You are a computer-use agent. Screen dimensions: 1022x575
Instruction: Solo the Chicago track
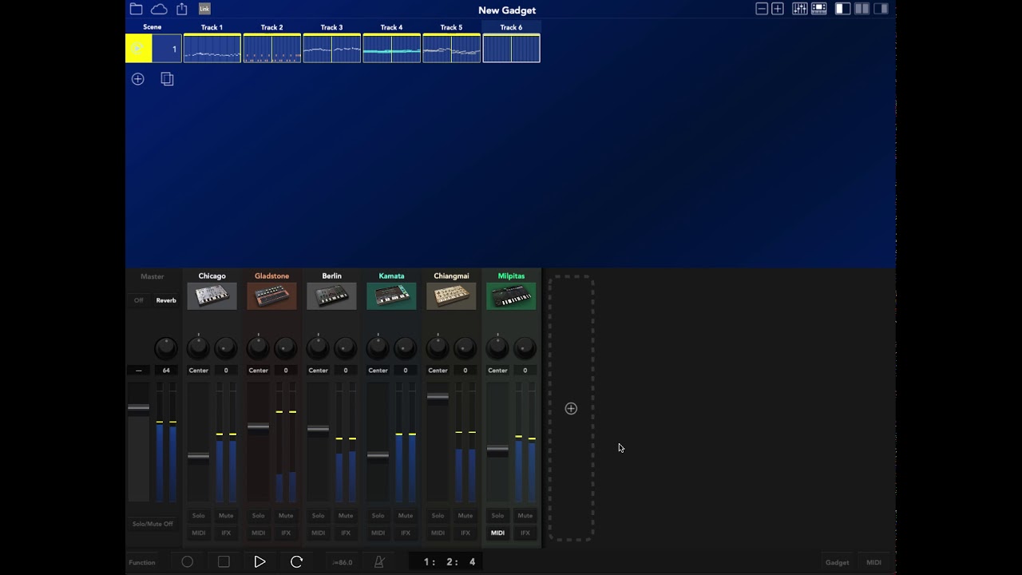(x=198, y=516)
